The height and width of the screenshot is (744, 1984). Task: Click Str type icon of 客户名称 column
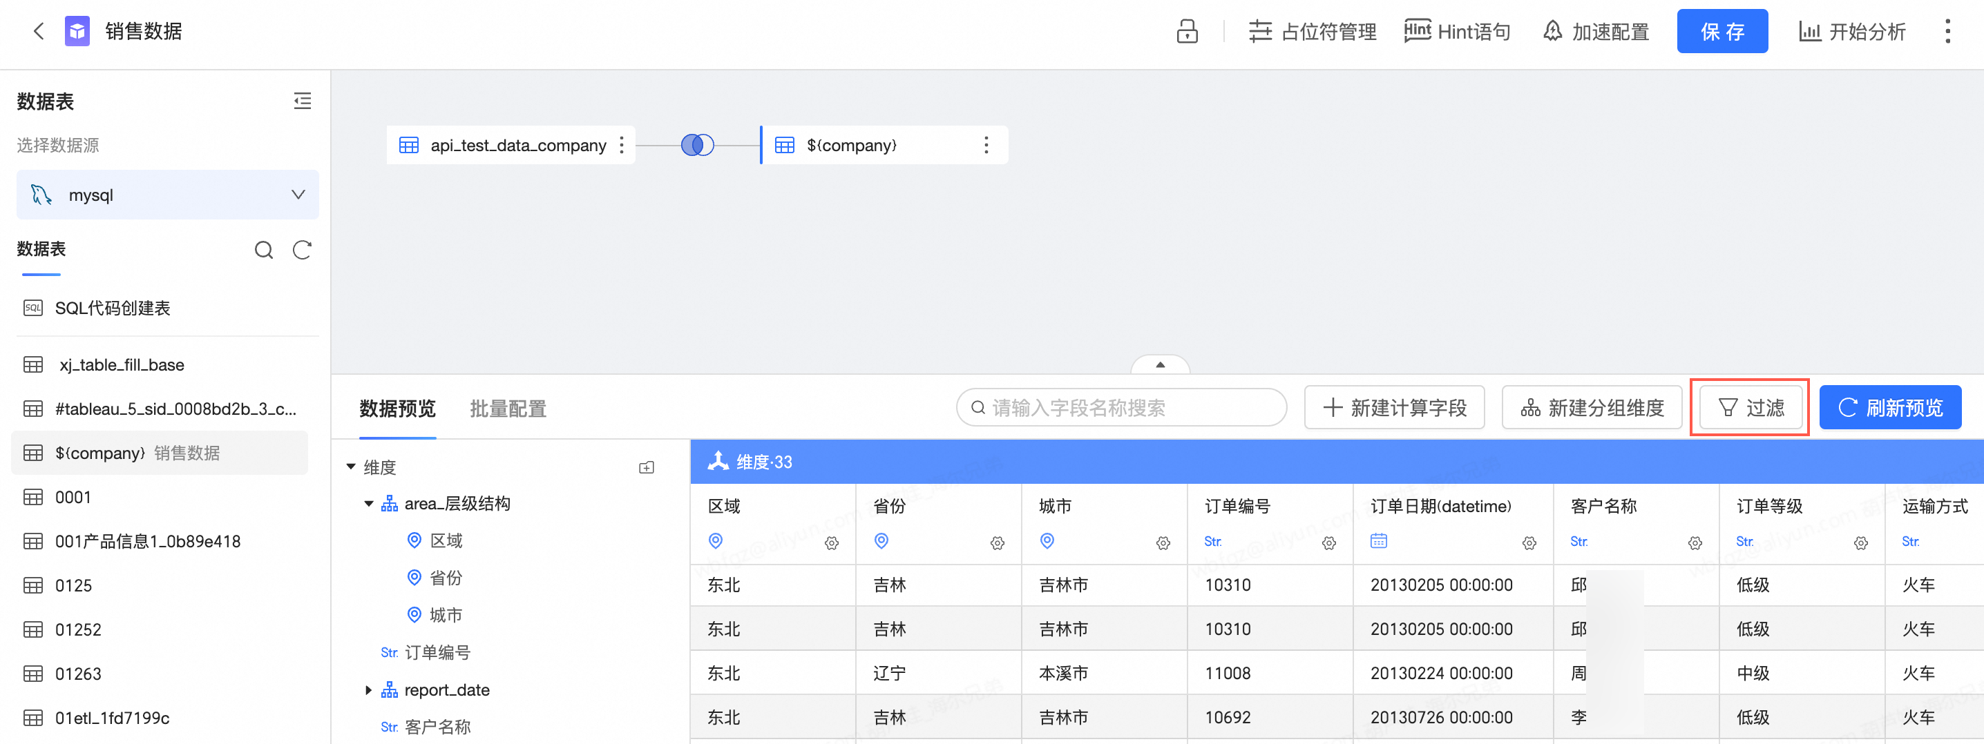click(1578, 542)
